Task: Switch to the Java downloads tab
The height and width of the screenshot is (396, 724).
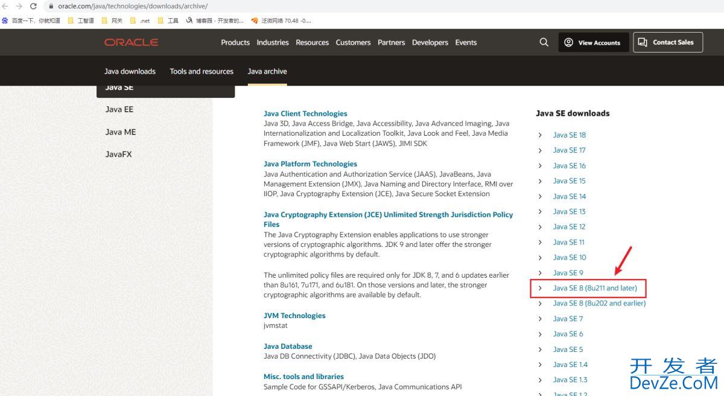Action: point(130,71)
